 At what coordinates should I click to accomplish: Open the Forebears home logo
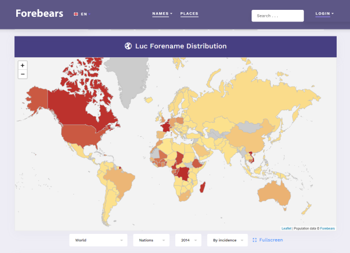pyautogui.click(x=39, y=13)
